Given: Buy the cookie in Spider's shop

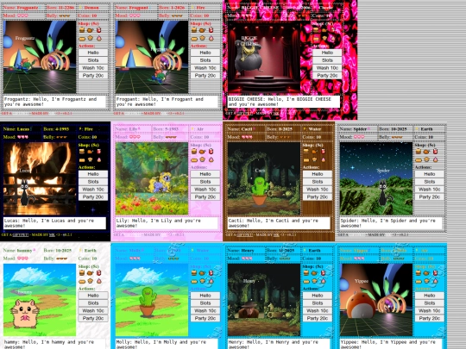Looking at the screenshot, I should pos(427,159).
